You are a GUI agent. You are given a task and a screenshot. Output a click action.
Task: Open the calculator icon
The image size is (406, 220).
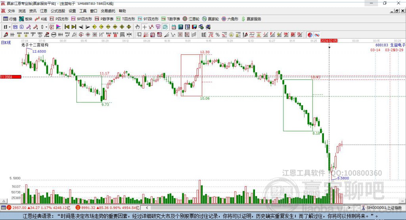[180, 27]
